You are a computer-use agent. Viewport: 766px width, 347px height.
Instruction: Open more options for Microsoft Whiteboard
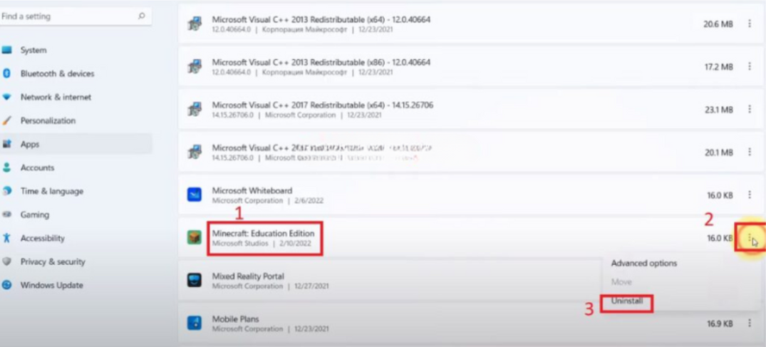[x=750, y=195]
